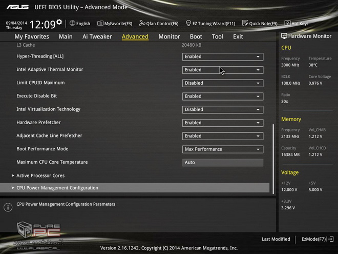Click the Capacity 16384 MB value
The image size is (338, 254).
pyautogui.click(x=290, y=154)
